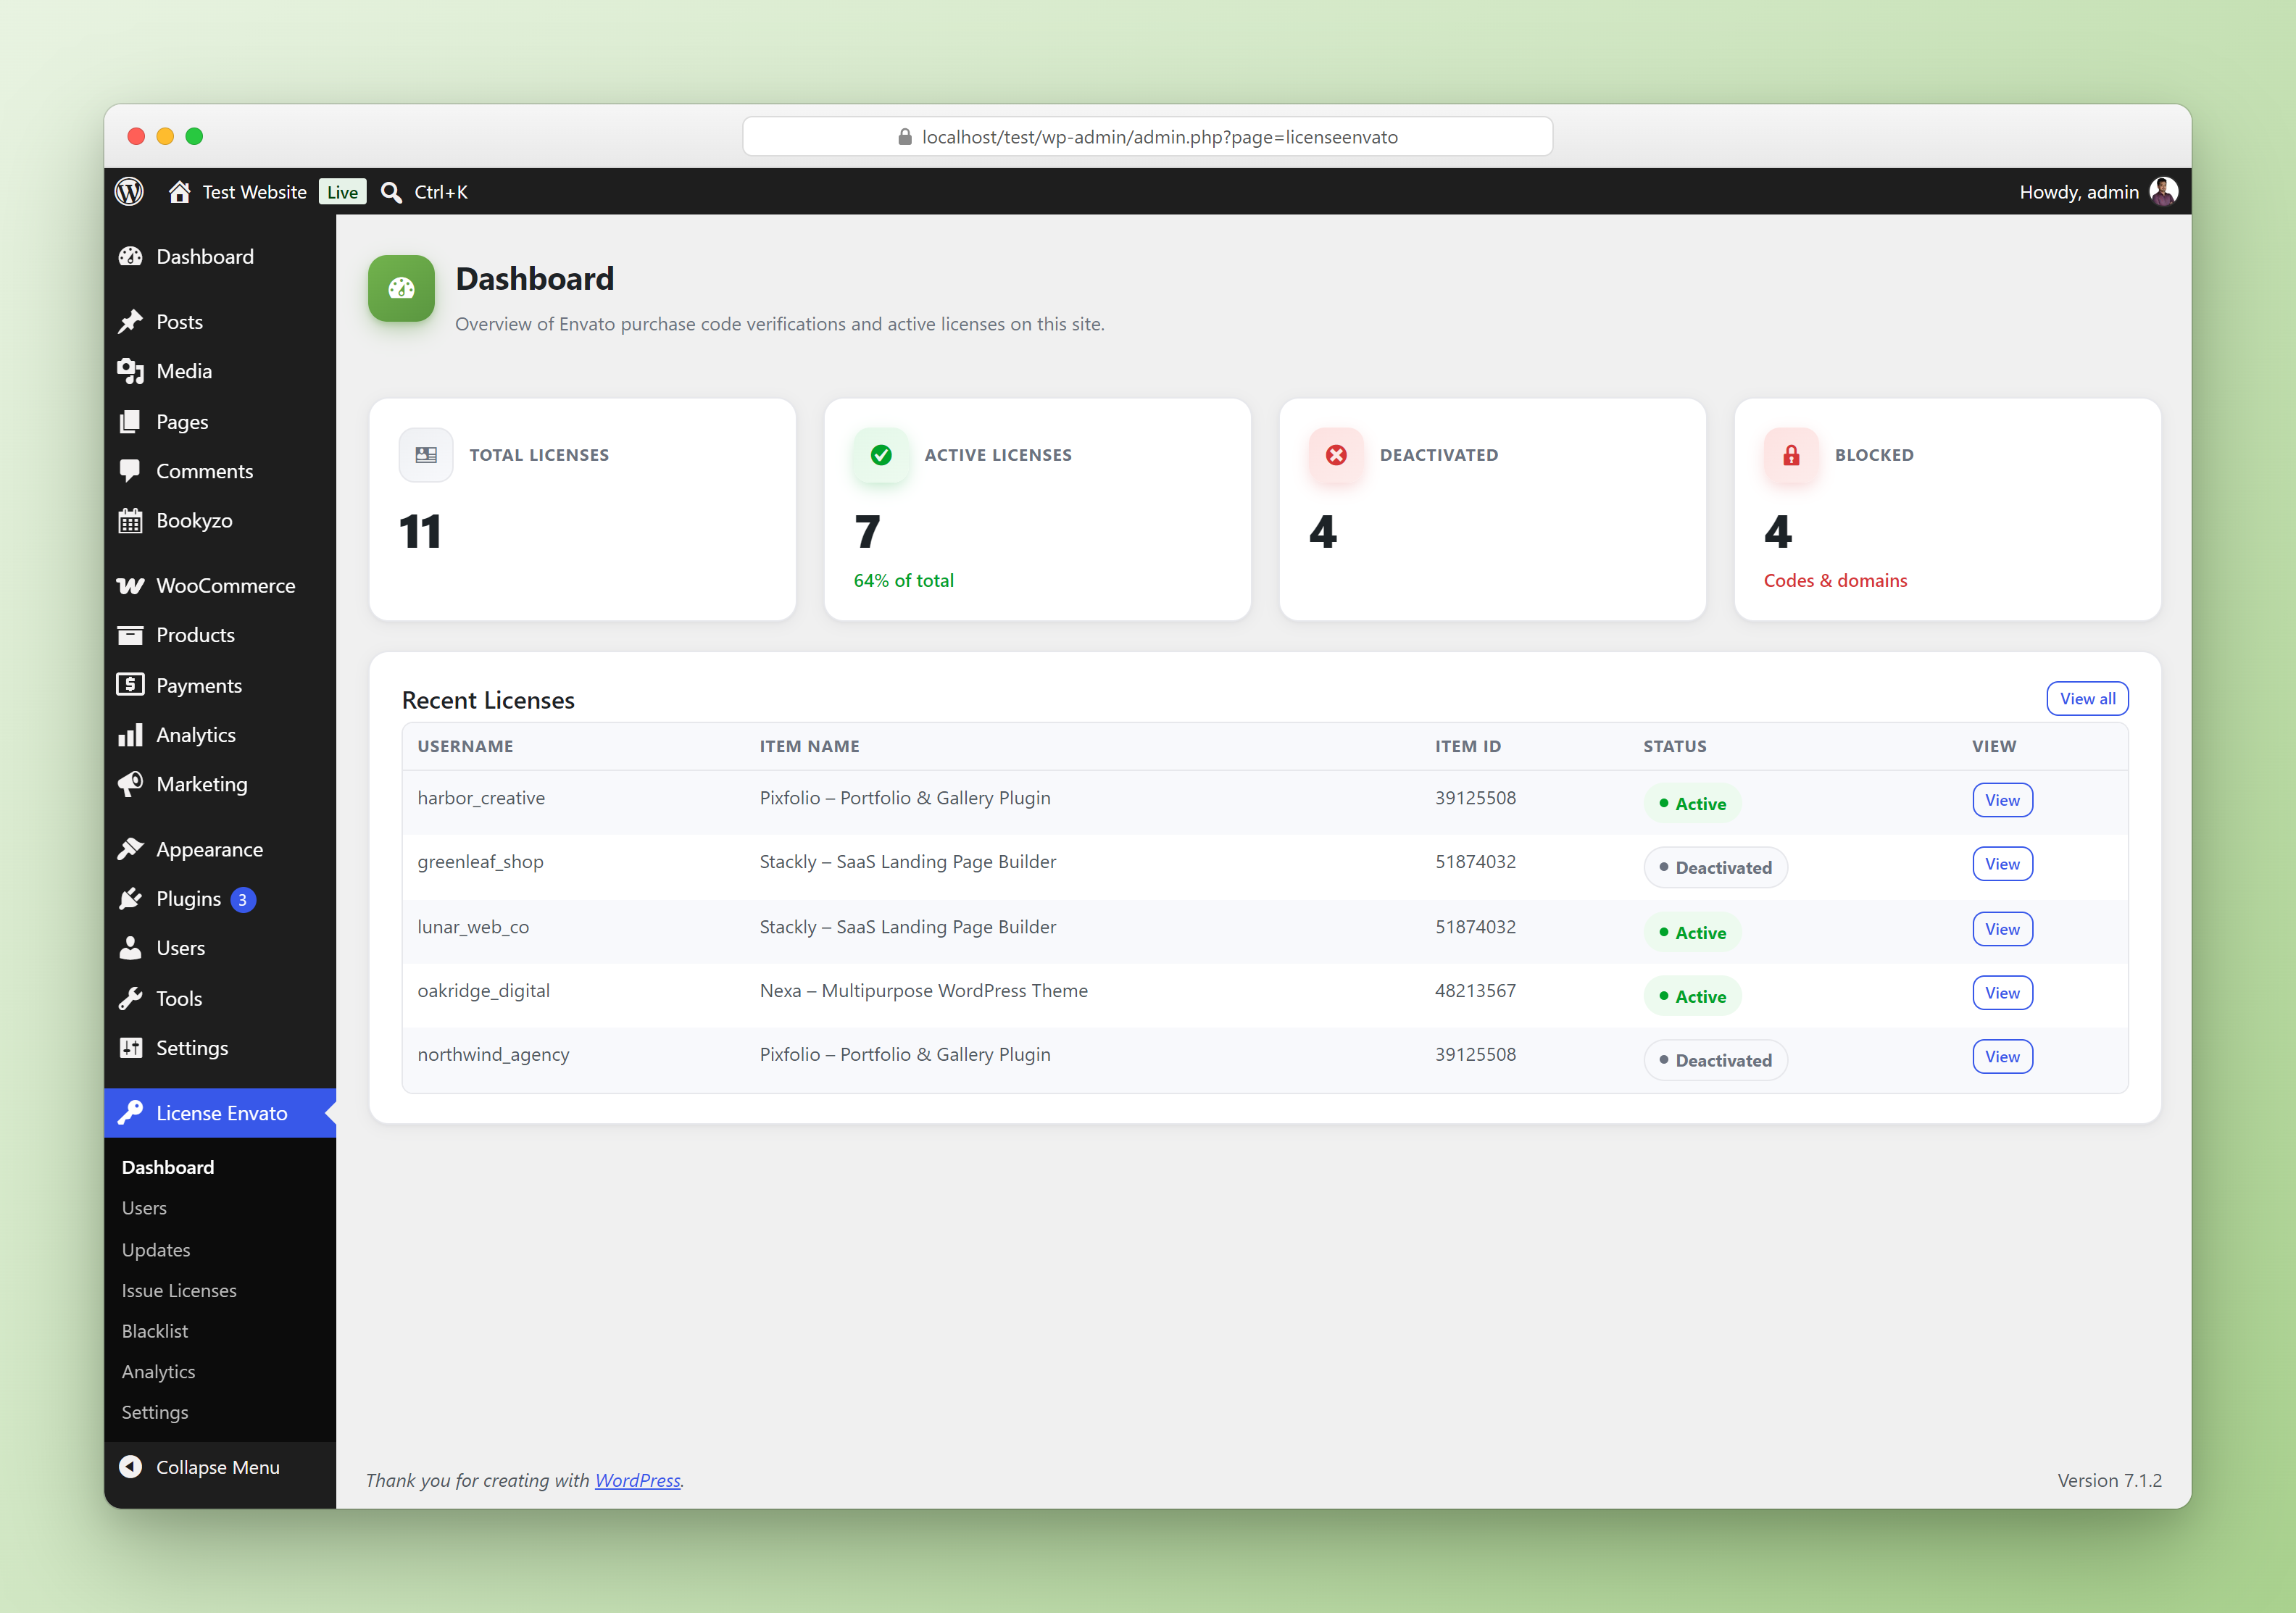Click the Tools wrench icon

[130, 998]
